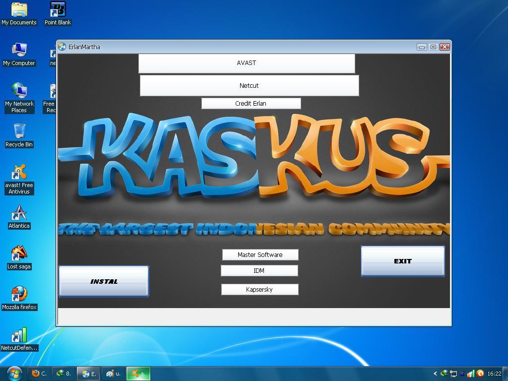Open the Windows Start orb
This screenshot has width=508, height=381.
point(13,374)
